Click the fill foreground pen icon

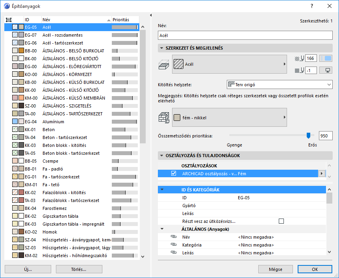[300, 58]
